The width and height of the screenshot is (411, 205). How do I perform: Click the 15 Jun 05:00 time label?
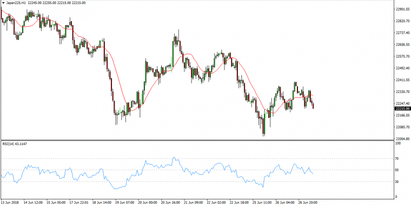point(57,202)
